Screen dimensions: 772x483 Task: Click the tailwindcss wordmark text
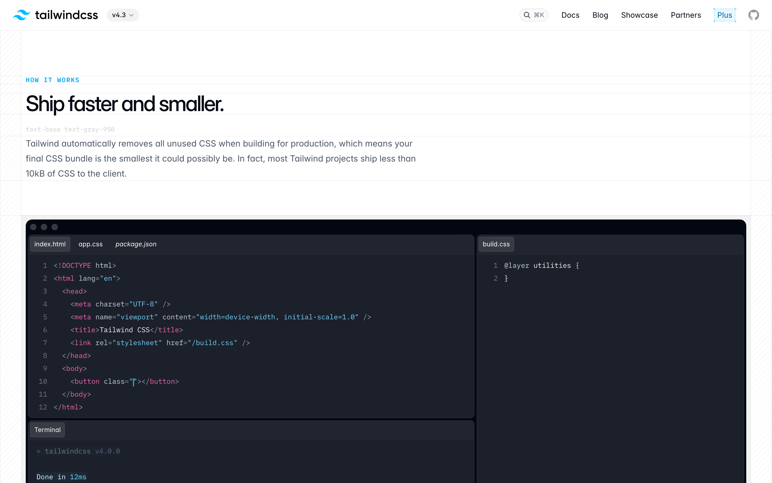point(66,15)
